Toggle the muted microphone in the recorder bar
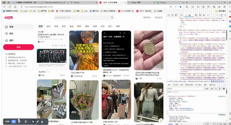The width and height of the screenshot is (231, 125). pyautogui.click(x=25, y=121)
